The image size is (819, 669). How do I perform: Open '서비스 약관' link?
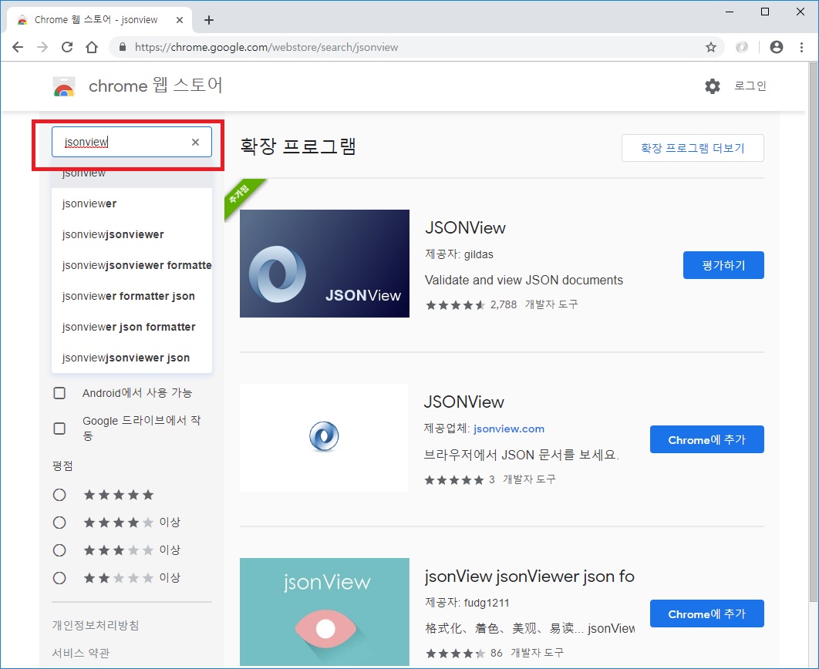click(x=81, y=653)
